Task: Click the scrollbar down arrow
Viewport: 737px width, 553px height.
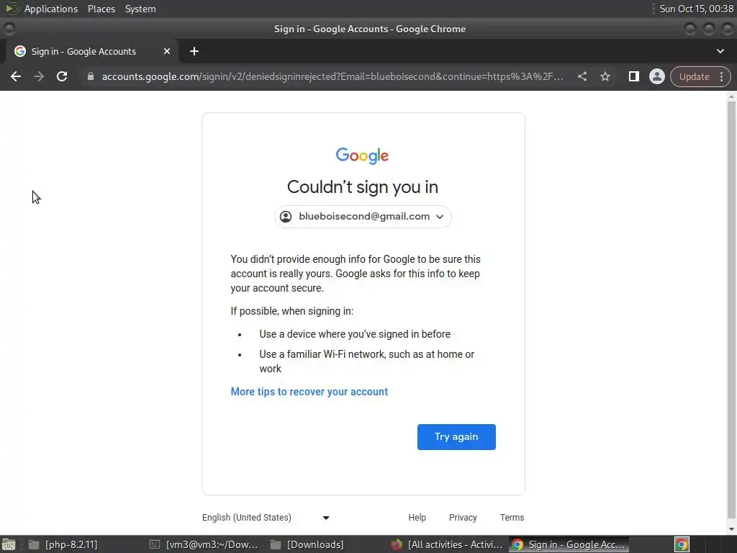Action: click(x=731, y=529)
